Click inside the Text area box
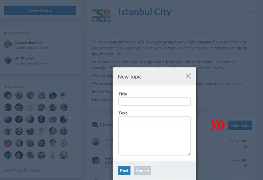Image resolution: width=263 pixels, height=180 pixels. point(154,136)
